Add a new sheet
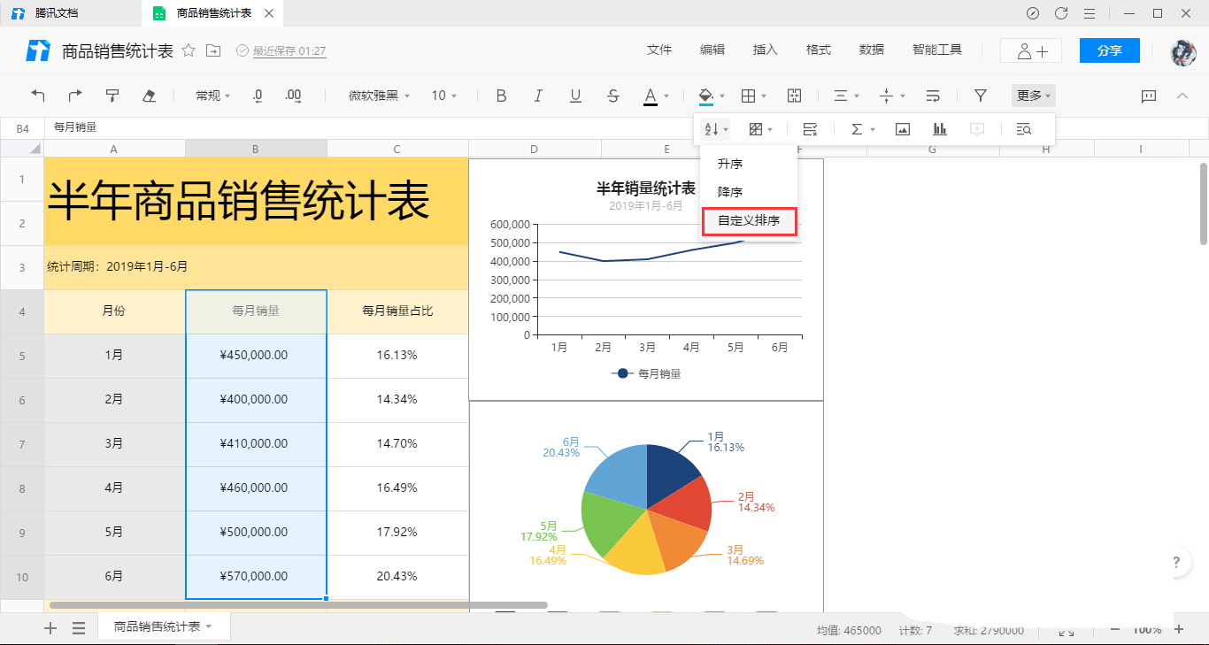 [x=50, y=628]
